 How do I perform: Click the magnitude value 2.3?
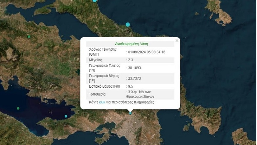click(130, 60)
